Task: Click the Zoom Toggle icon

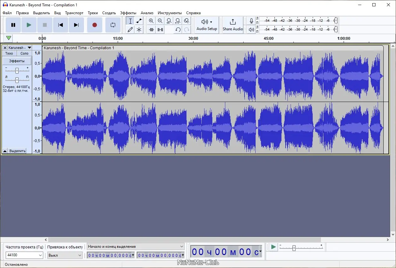Action: [187, 21]
